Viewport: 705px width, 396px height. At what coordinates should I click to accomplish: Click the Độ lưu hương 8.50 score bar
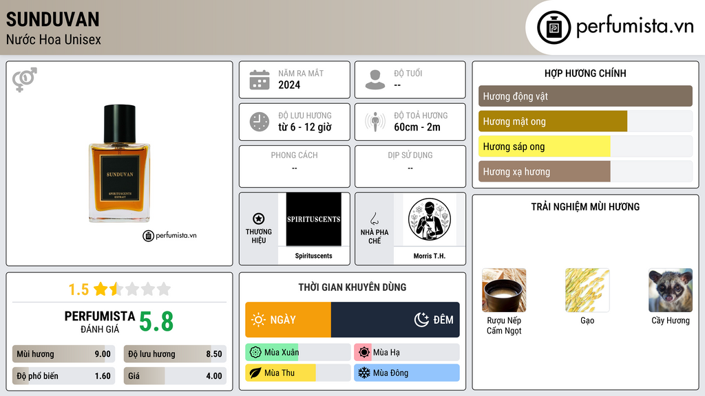[176, 354]
